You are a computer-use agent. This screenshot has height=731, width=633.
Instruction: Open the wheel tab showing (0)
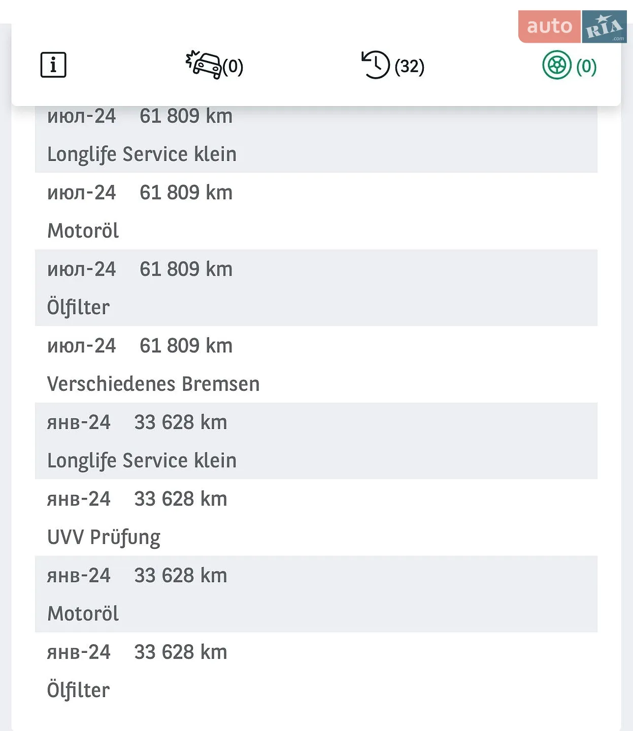click(x=570, y=65)
